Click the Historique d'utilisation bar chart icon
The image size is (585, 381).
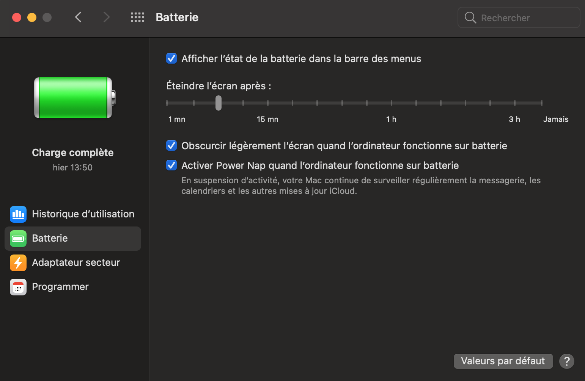click(18, 214)
